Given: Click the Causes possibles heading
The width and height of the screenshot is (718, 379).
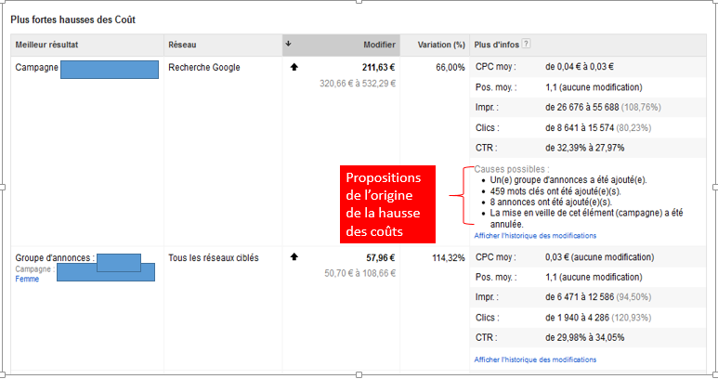Looking at the screenshot, I should coord(512,169).
